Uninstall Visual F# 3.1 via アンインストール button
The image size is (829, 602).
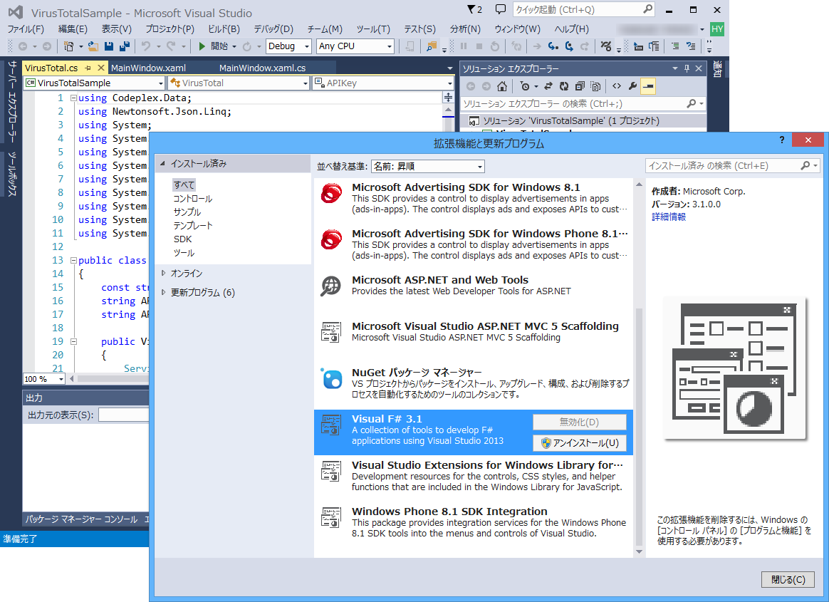tap(579, 442)
